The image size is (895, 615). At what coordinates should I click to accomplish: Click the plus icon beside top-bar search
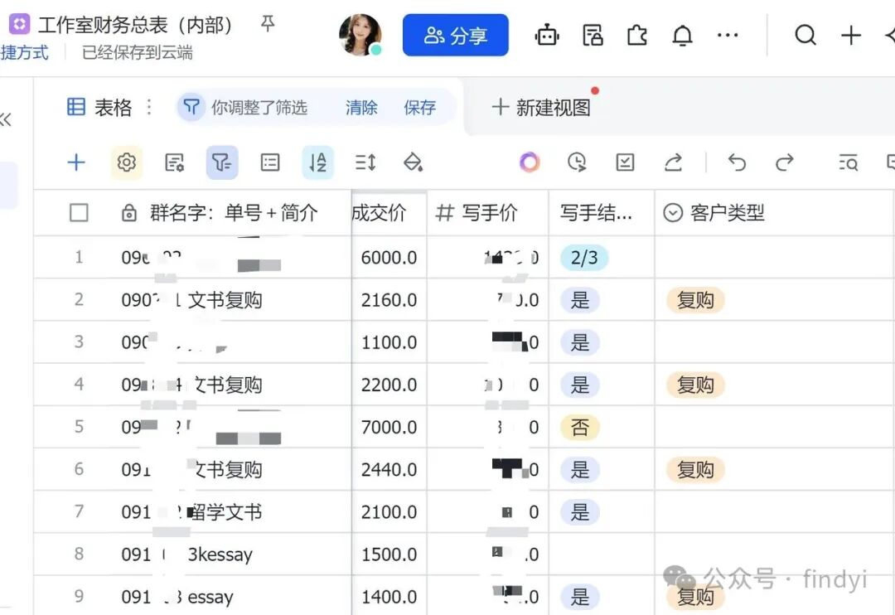(x=851, y=36)
